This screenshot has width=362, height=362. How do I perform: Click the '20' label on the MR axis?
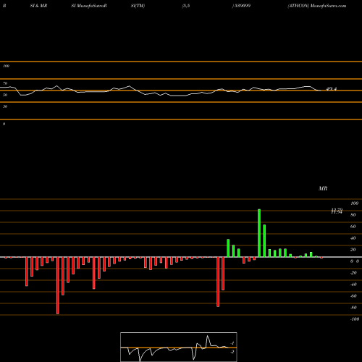[353, 250]
